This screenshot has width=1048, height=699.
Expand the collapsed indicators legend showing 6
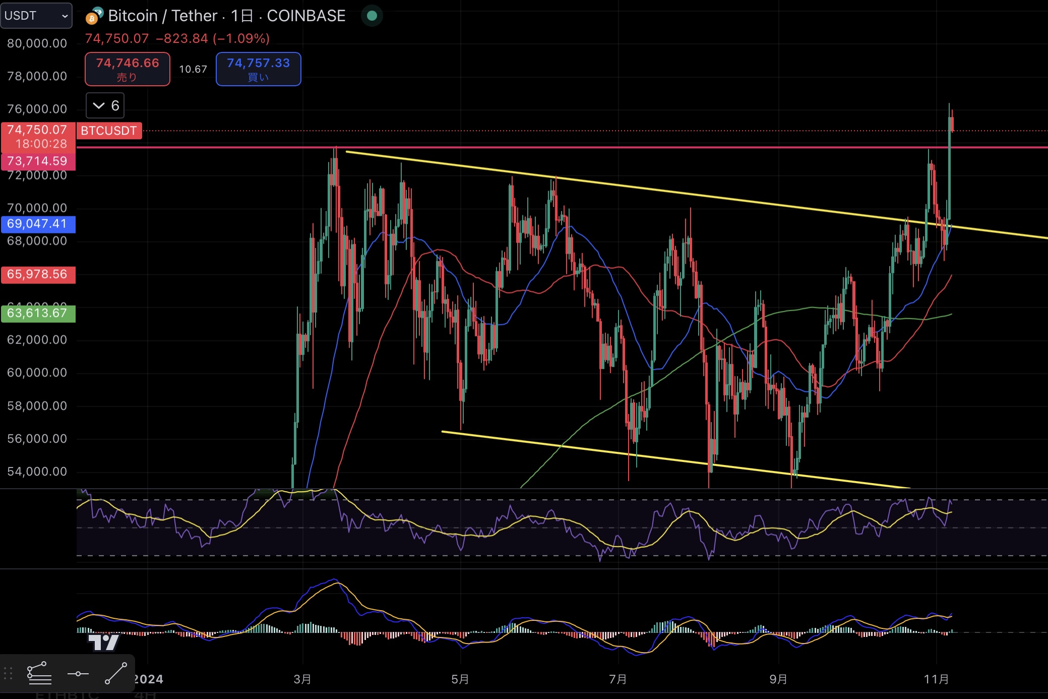point(105,105)
